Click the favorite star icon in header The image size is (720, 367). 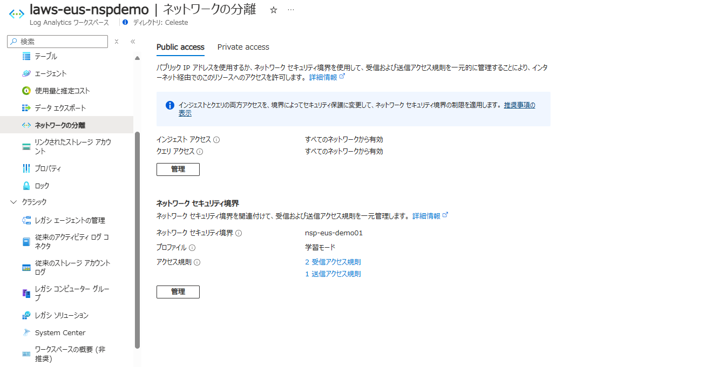pyautogui.click(x=273, y=10)
